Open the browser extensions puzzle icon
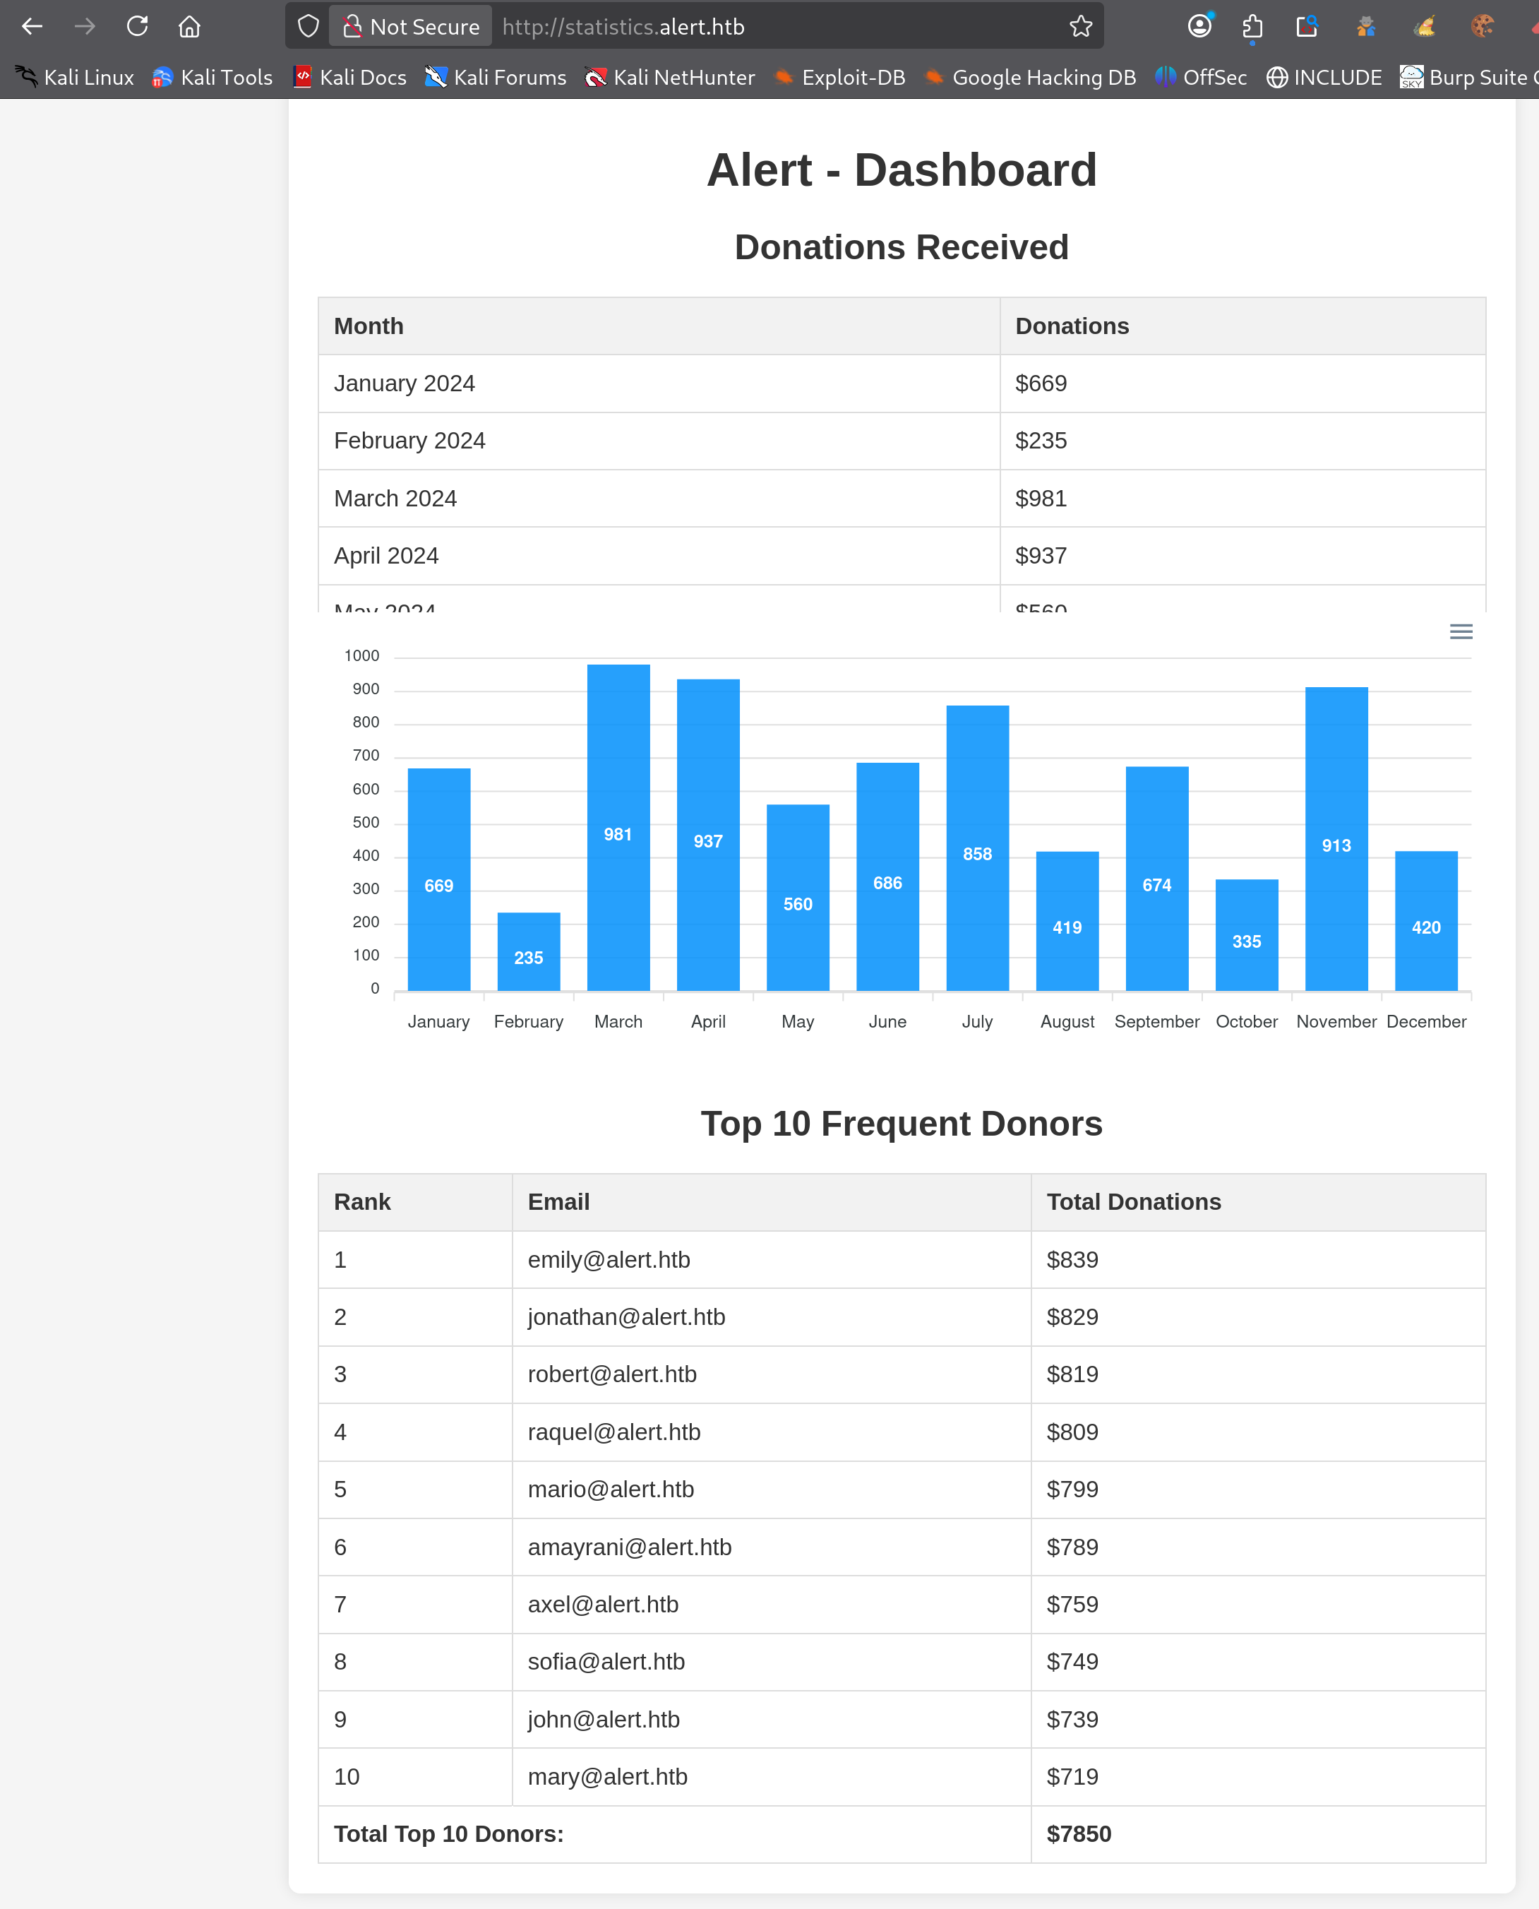 pos(1252,25)
